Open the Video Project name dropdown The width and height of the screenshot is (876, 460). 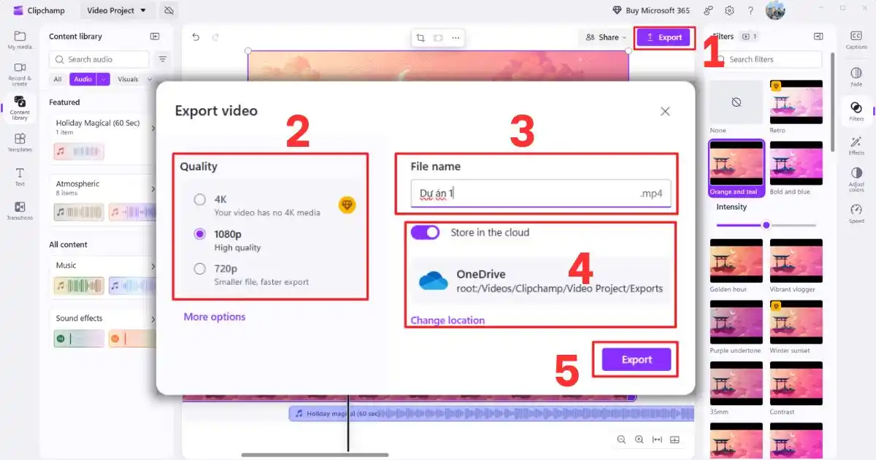116,11
